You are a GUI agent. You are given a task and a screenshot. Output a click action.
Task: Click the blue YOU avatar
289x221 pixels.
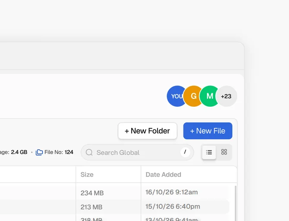pyautogui.click(x=176, y=96)
